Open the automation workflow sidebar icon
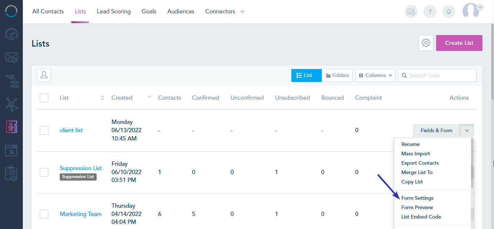 12,81
